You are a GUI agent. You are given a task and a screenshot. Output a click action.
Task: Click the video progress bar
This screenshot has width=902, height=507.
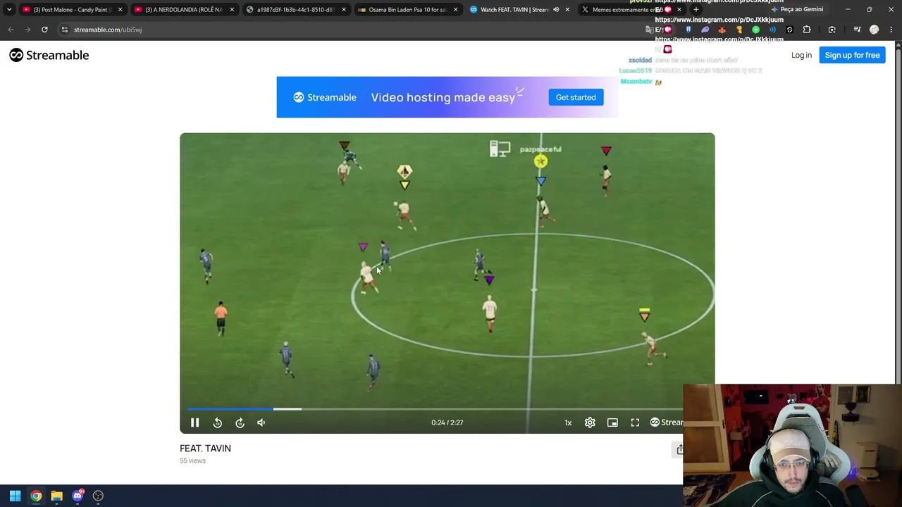click(x=435, y=408)
